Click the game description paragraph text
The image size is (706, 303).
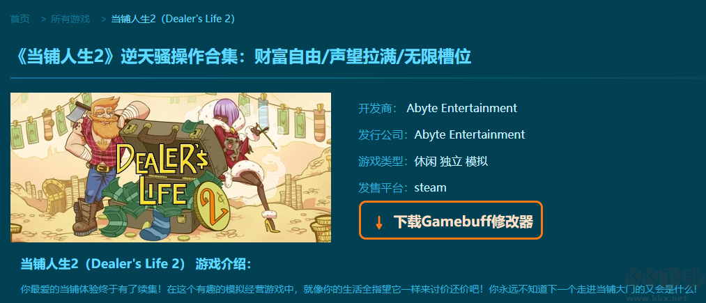tap(359, 289)
